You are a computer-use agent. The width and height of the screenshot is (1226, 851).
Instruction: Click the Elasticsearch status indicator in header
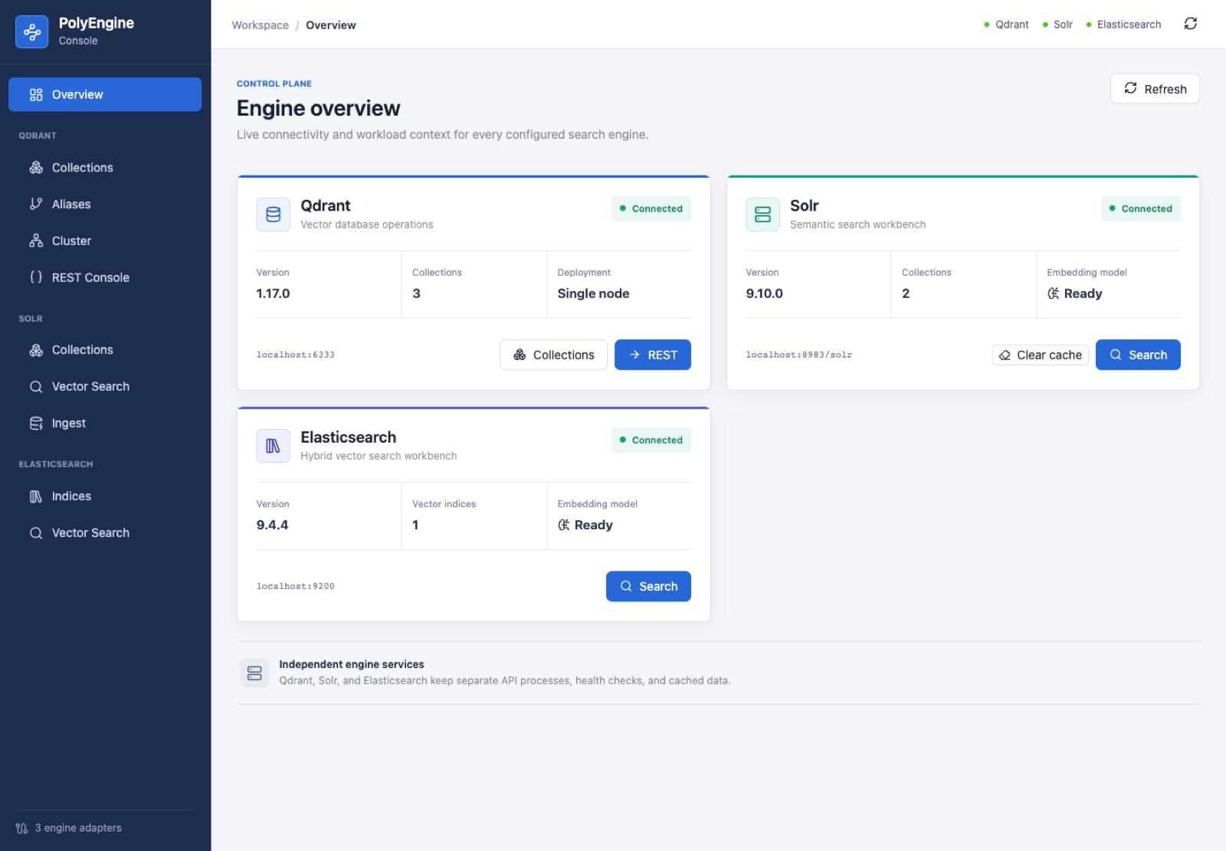1123,25
